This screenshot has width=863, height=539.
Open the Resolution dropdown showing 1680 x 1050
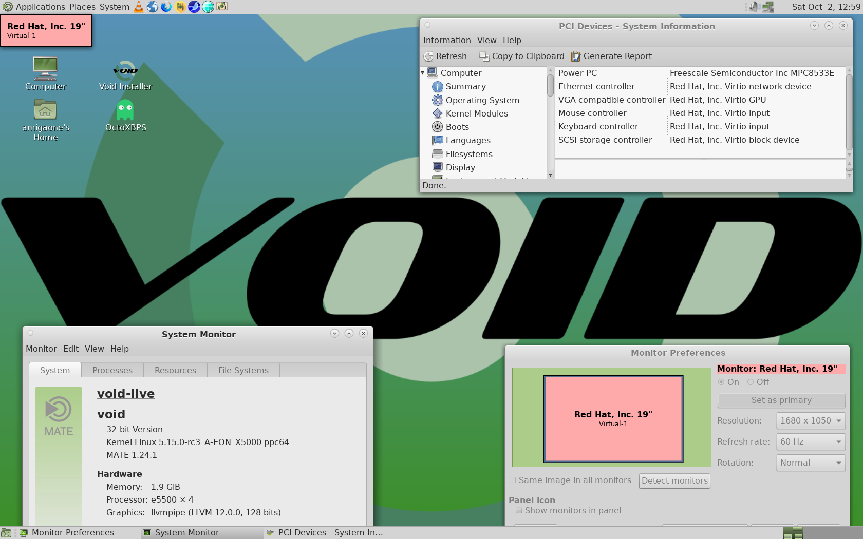[811, 421]
